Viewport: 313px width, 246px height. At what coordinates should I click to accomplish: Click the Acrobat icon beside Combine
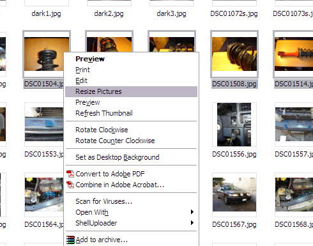tap(70, 185)
